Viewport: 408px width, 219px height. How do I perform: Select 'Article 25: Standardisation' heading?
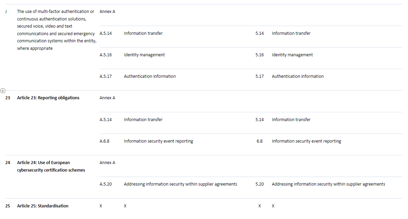click(x=42, y=206)
